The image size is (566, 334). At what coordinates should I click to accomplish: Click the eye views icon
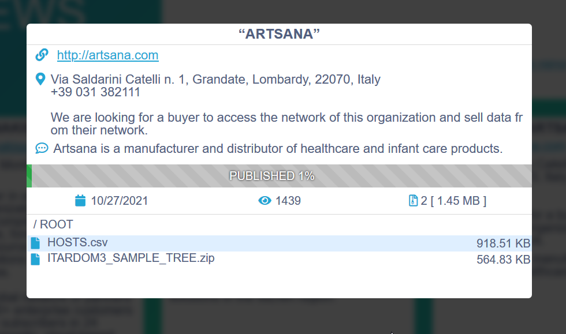(265, 201)
